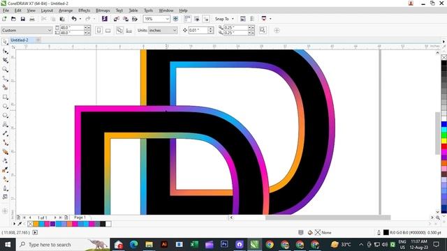Image resolution: width=447 pixels, height=251 pixels.
Task: Pick the orange swatch in document palette
Action: [x=36, y=224]
